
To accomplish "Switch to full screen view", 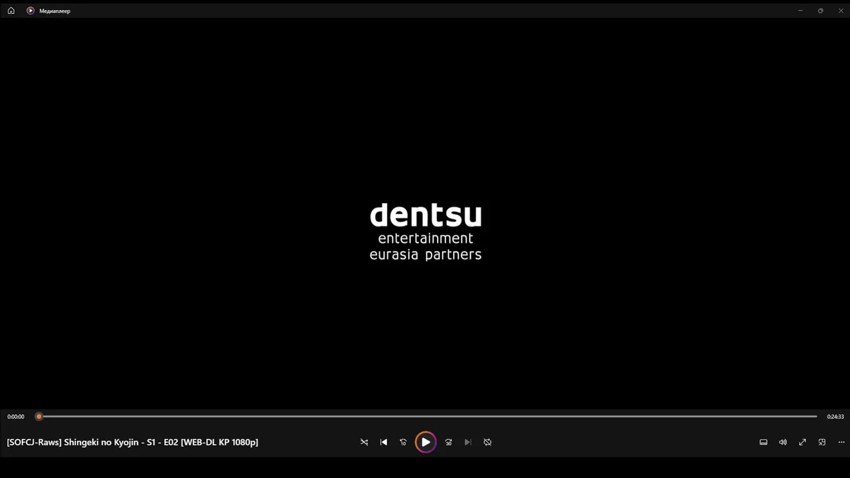I will [x=802, y=442].
